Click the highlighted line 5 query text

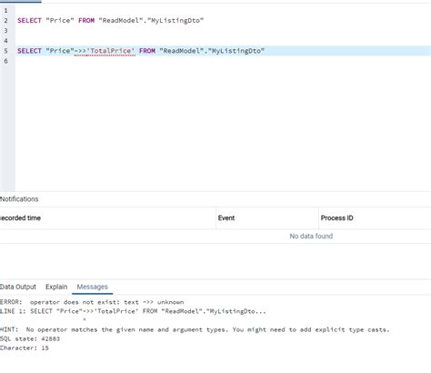tap(141, 51)
